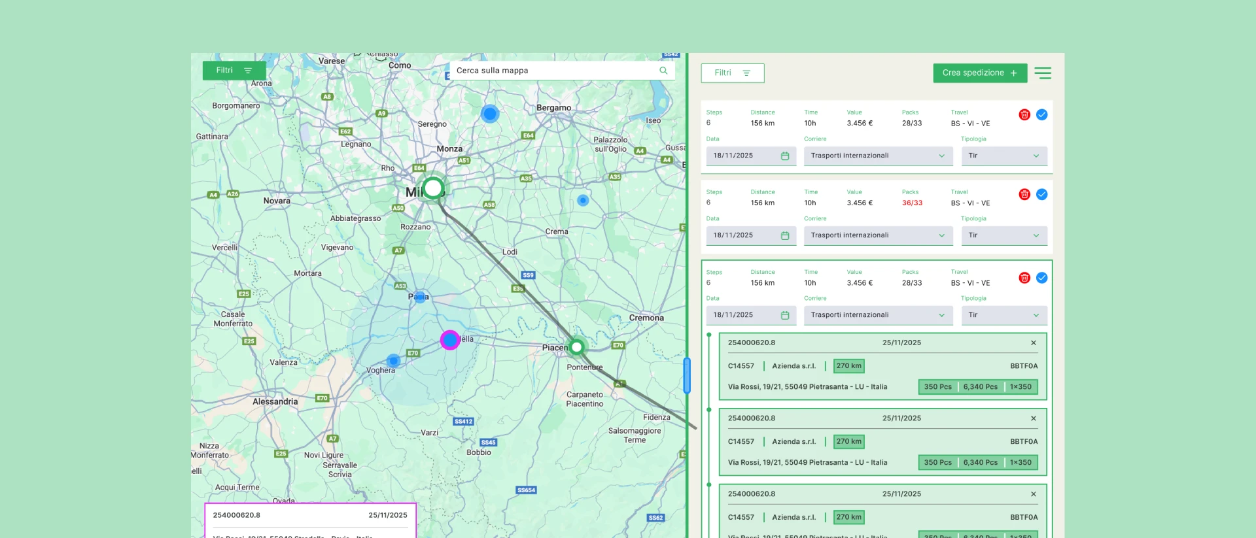
Task: Click 350 Pcs badge in first step card
Action: coord(937,387)
